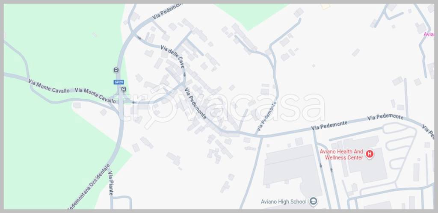Click Via Monte Cavallo label nearest SP29
438x213 pixels.
tap(95, 95)
